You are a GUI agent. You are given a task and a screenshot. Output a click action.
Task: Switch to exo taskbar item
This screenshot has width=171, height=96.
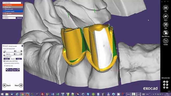click(x=129, y=94)
